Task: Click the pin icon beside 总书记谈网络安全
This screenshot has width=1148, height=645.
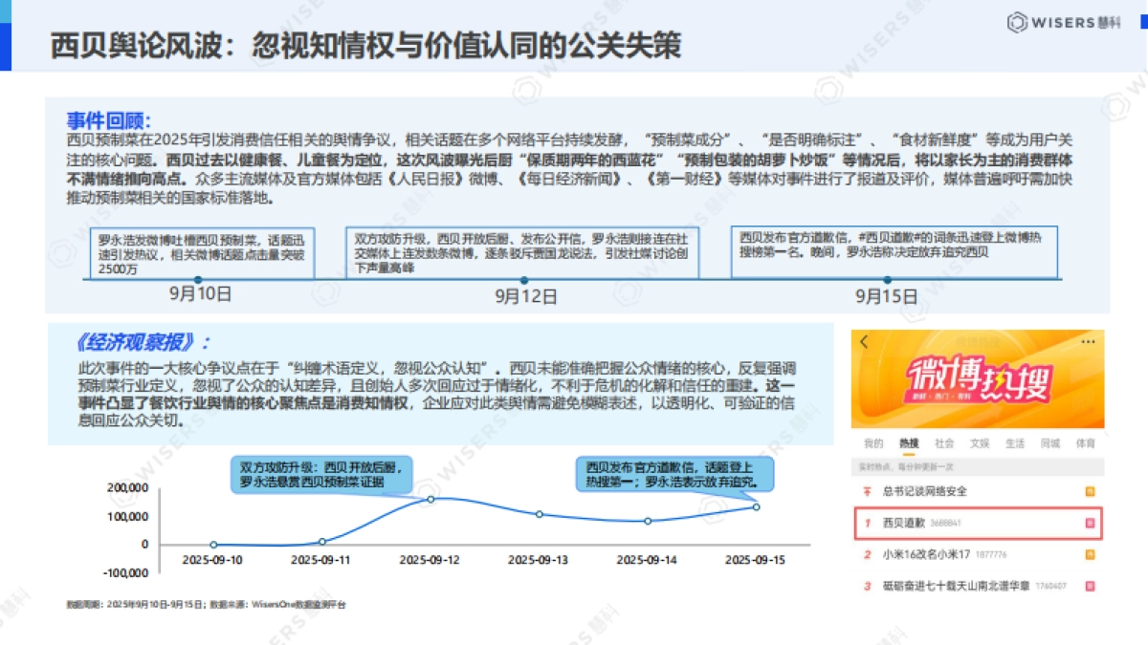Action: 868,489
